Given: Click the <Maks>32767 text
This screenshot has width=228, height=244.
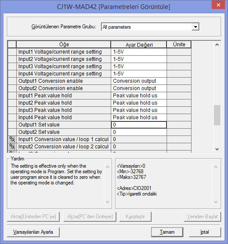Looking at the screenshot, I should coord(131,177).
